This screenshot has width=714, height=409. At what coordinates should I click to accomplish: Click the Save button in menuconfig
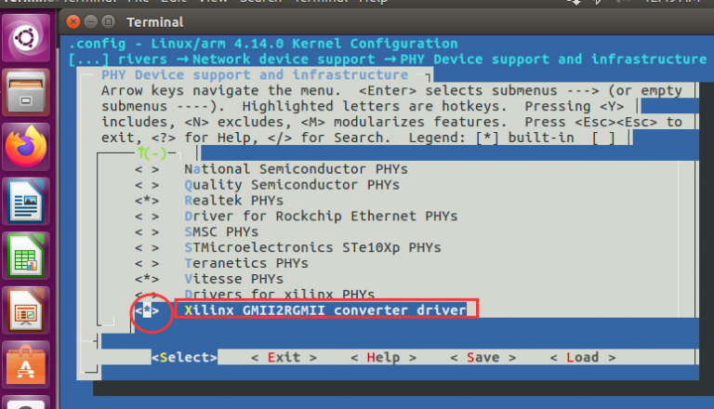[x=483, y=357]
